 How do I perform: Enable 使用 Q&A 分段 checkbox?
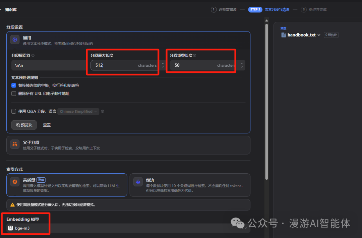[x=14, y=111]
